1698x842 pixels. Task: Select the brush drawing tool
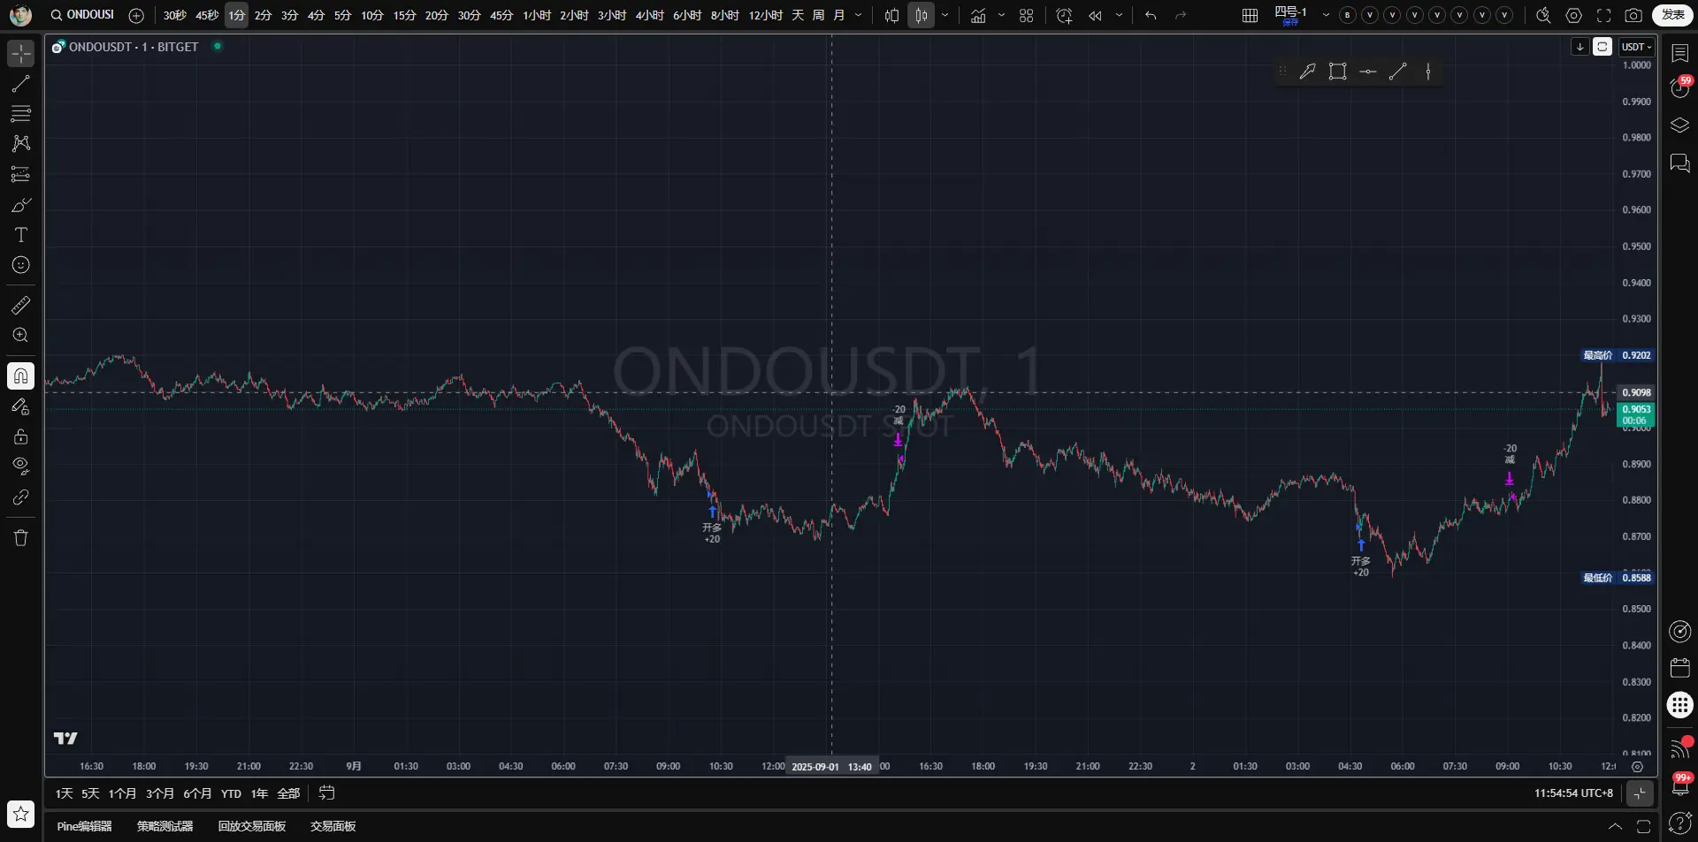[21, 205]
